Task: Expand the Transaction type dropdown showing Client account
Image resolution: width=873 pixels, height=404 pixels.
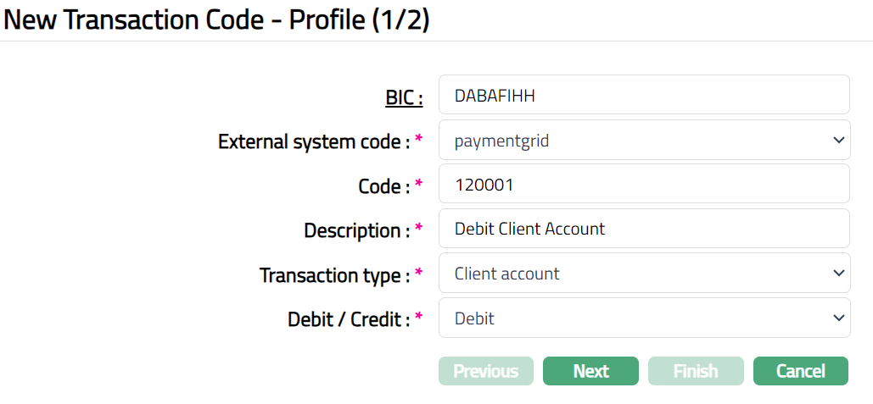Action: pyautogui.click(x=643, y=274)
